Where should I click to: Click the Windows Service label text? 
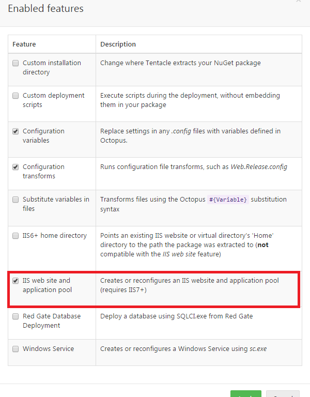pyautogui.click(x=48, y=349)
